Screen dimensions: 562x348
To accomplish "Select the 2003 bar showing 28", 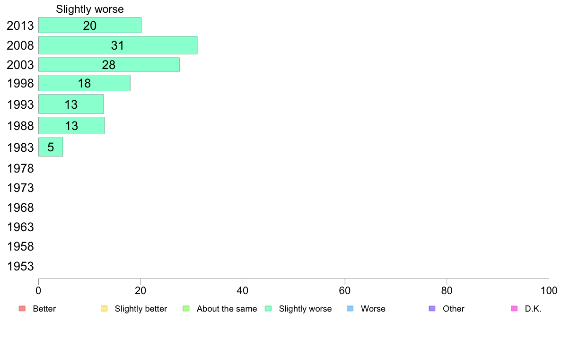I will (109, 64).
